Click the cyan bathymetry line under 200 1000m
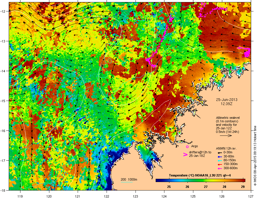 [x=126, y=182]
